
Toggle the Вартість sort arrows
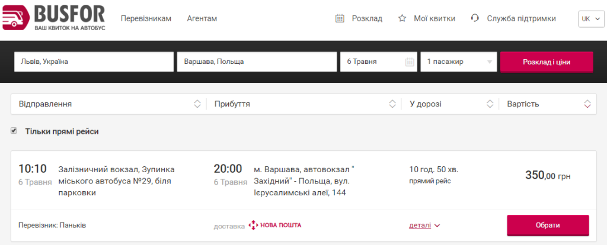tap(587, 104)
